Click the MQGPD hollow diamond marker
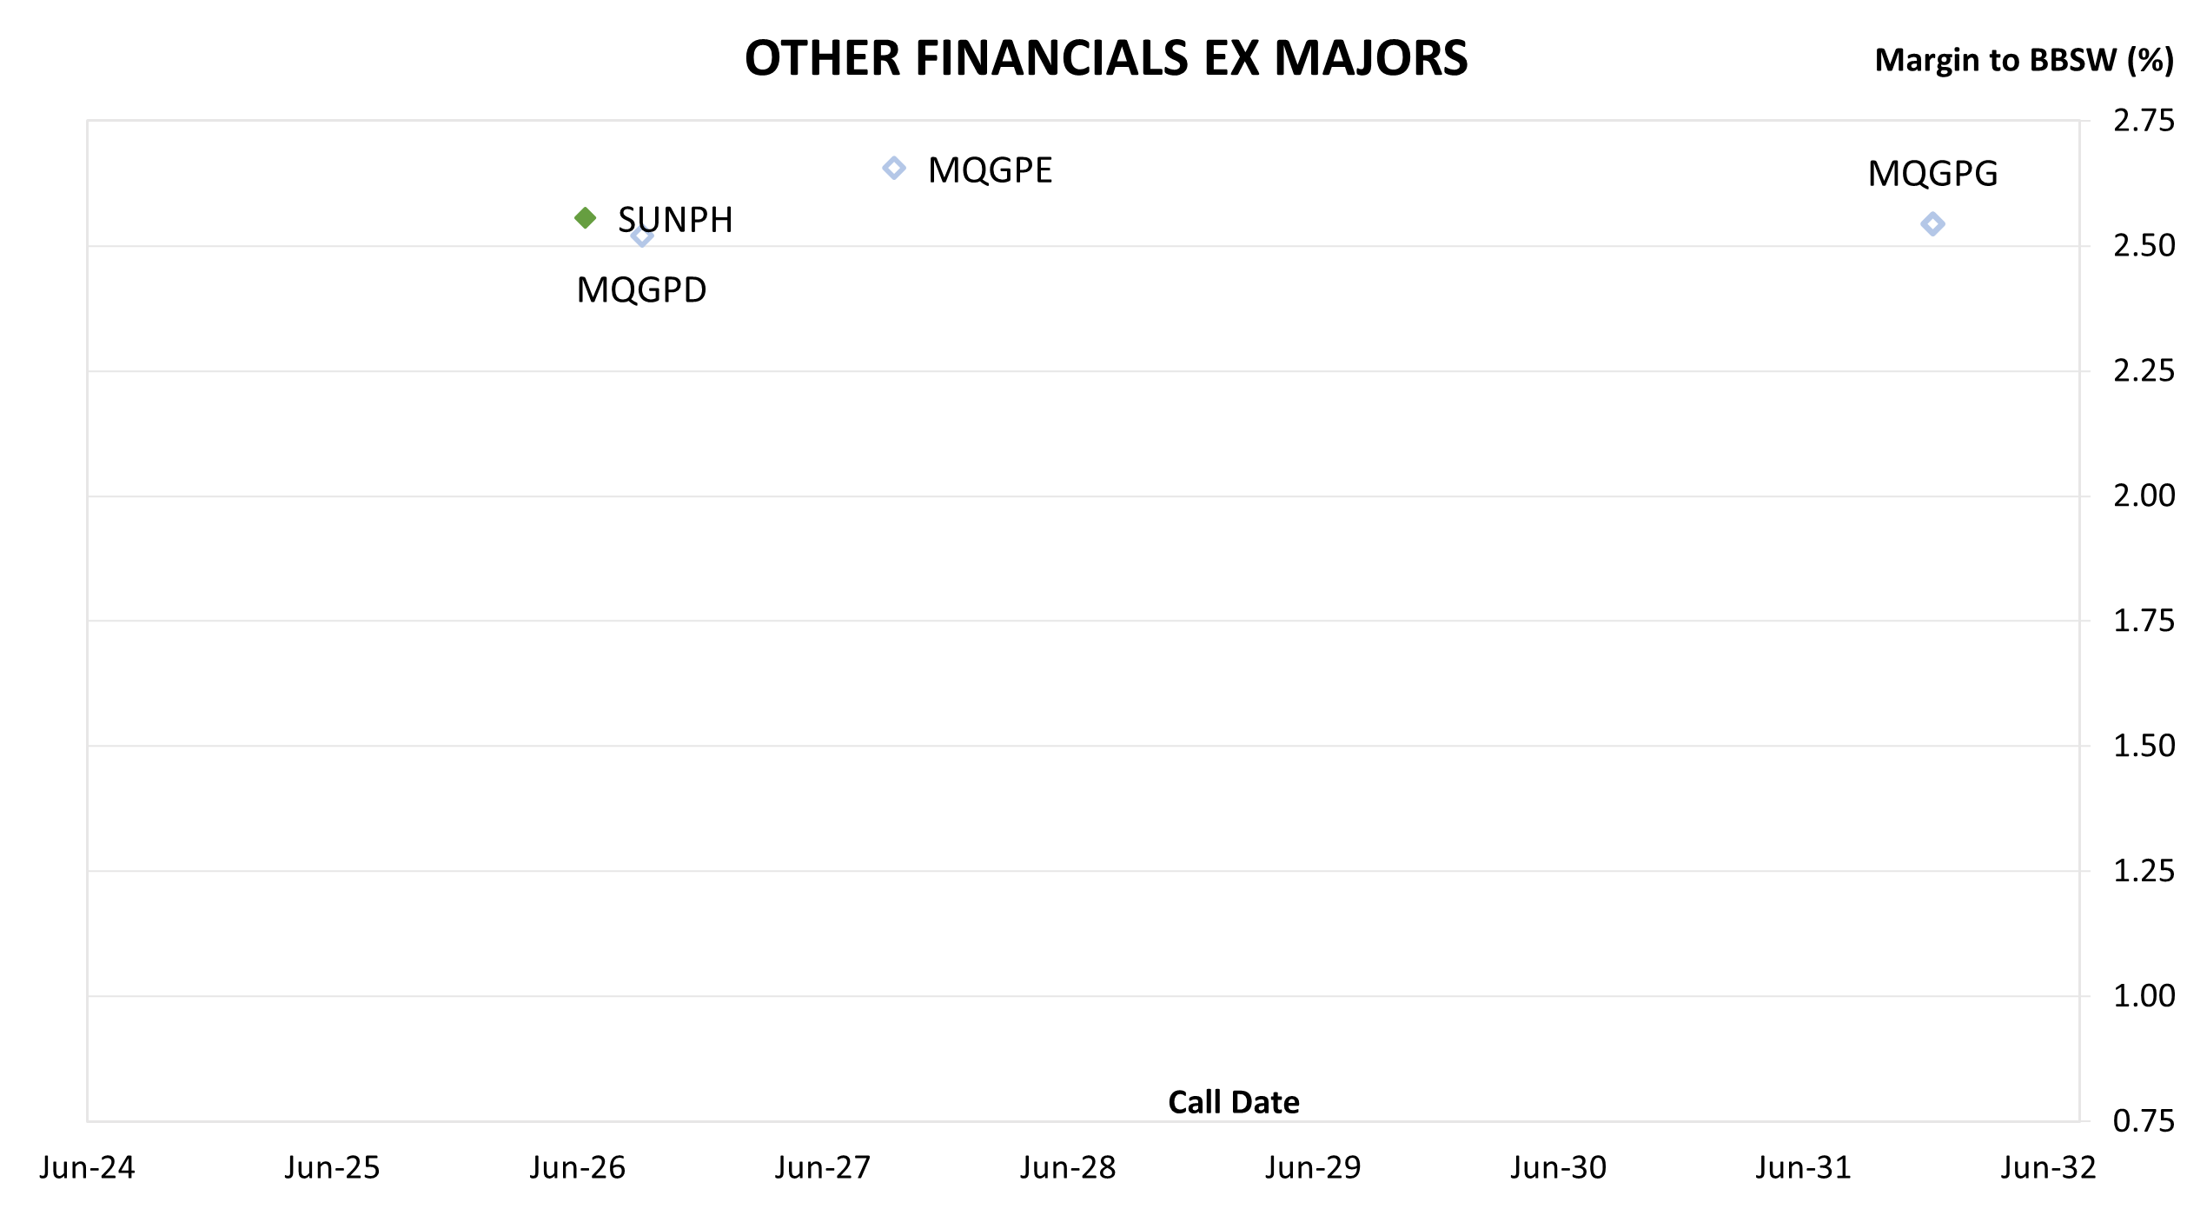Viewport: 2187px width, 1209px height. (641, 236)
